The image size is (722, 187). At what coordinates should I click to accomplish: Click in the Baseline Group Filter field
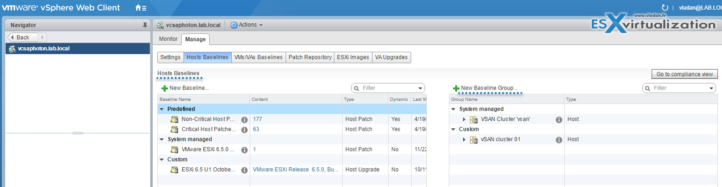pos(680,88)
